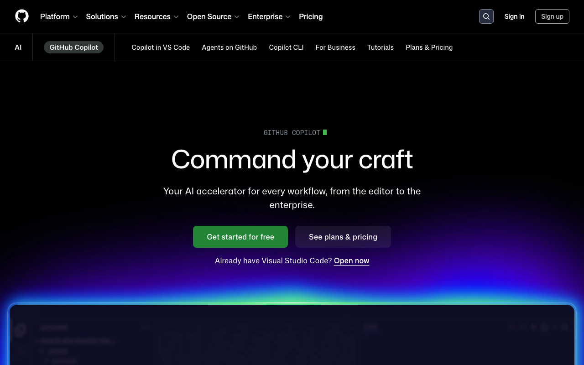The image size is (584, 365).
Task: Click the Get started for free button
Action: 240,237
